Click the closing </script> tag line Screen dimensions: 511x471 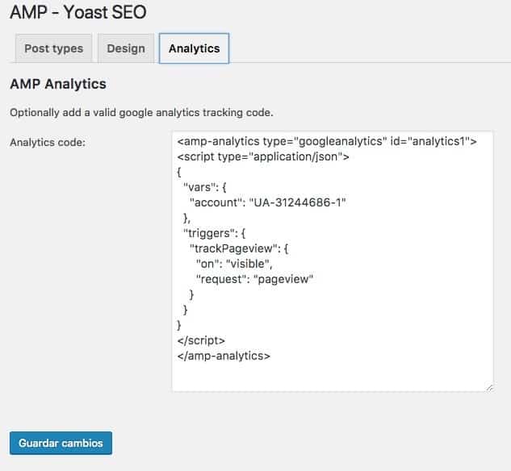point(201,340)
